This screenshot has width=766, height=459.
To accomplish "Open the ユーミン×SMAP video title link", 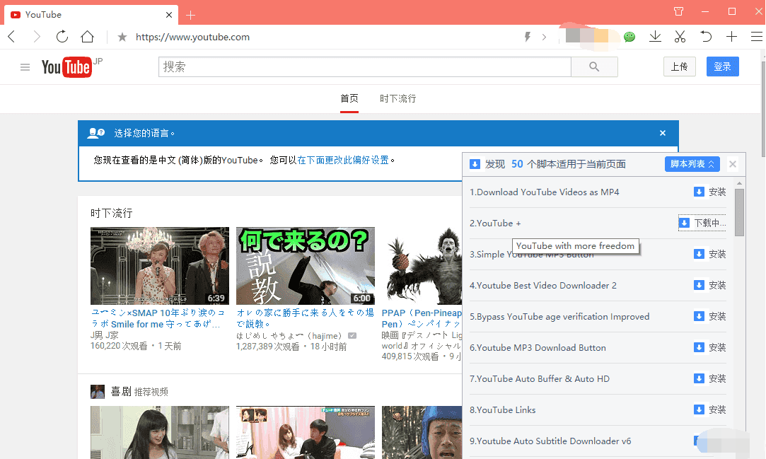I will [x=158, y=318].
